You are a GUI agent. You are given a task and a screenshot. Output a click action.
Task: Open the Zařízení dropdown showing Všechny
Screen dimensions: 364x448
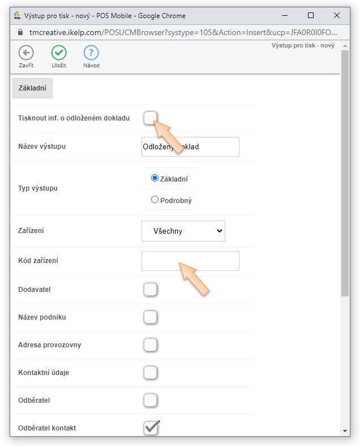click(183, 231)
